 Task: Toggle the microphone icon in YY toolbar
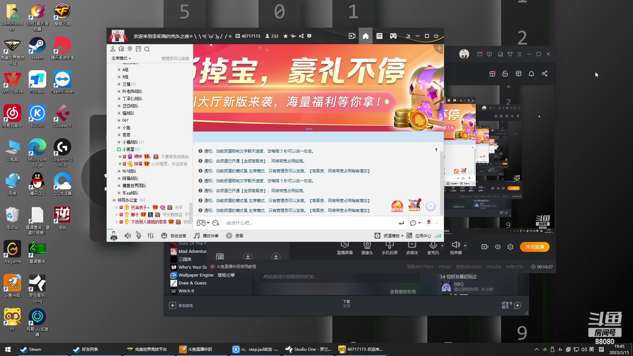[138, 235]
